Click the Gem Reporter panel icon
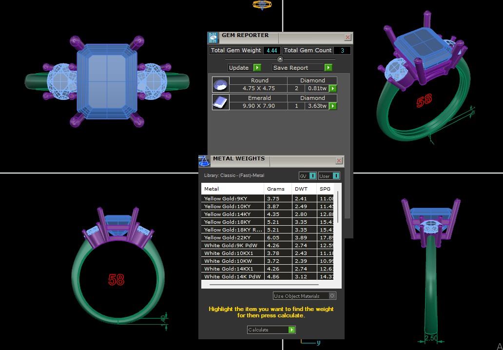 tap(213, 38)
